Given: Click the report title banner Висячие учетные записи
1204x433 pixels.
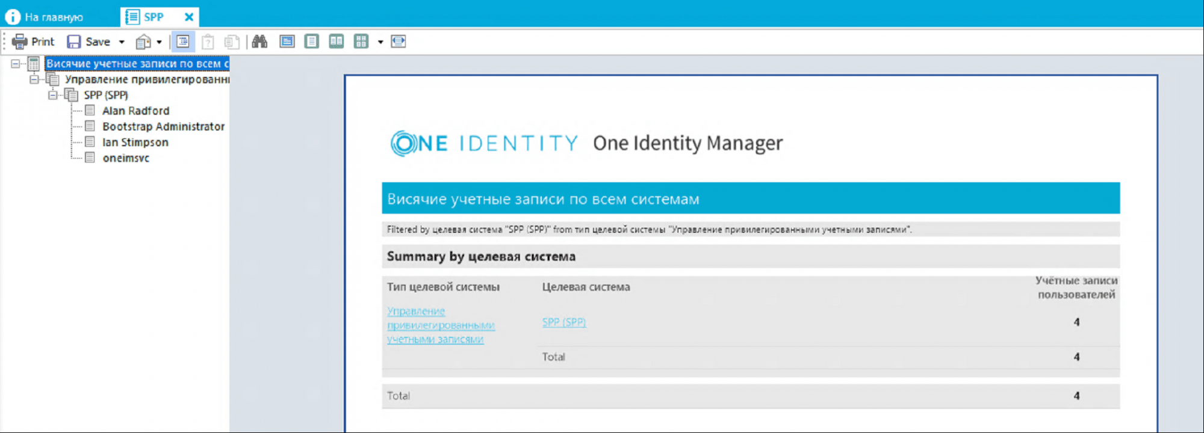Looking at the screenshot, I should click(x=751, y=198).
